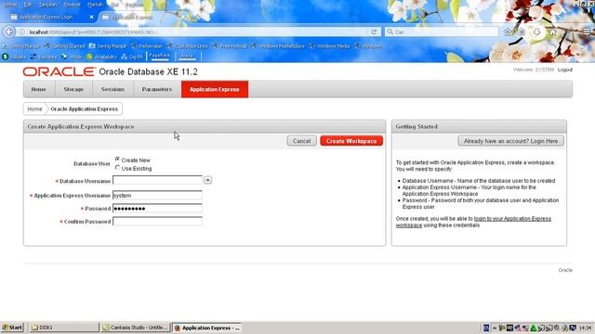Focus the Password field

click(x=157, y=209)
